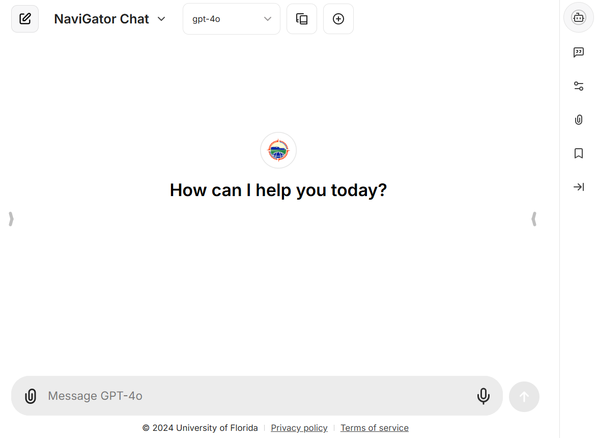Send the message with the up-arrow button
This screenshot has width=597, height=438.
click(x=524, y=396)
